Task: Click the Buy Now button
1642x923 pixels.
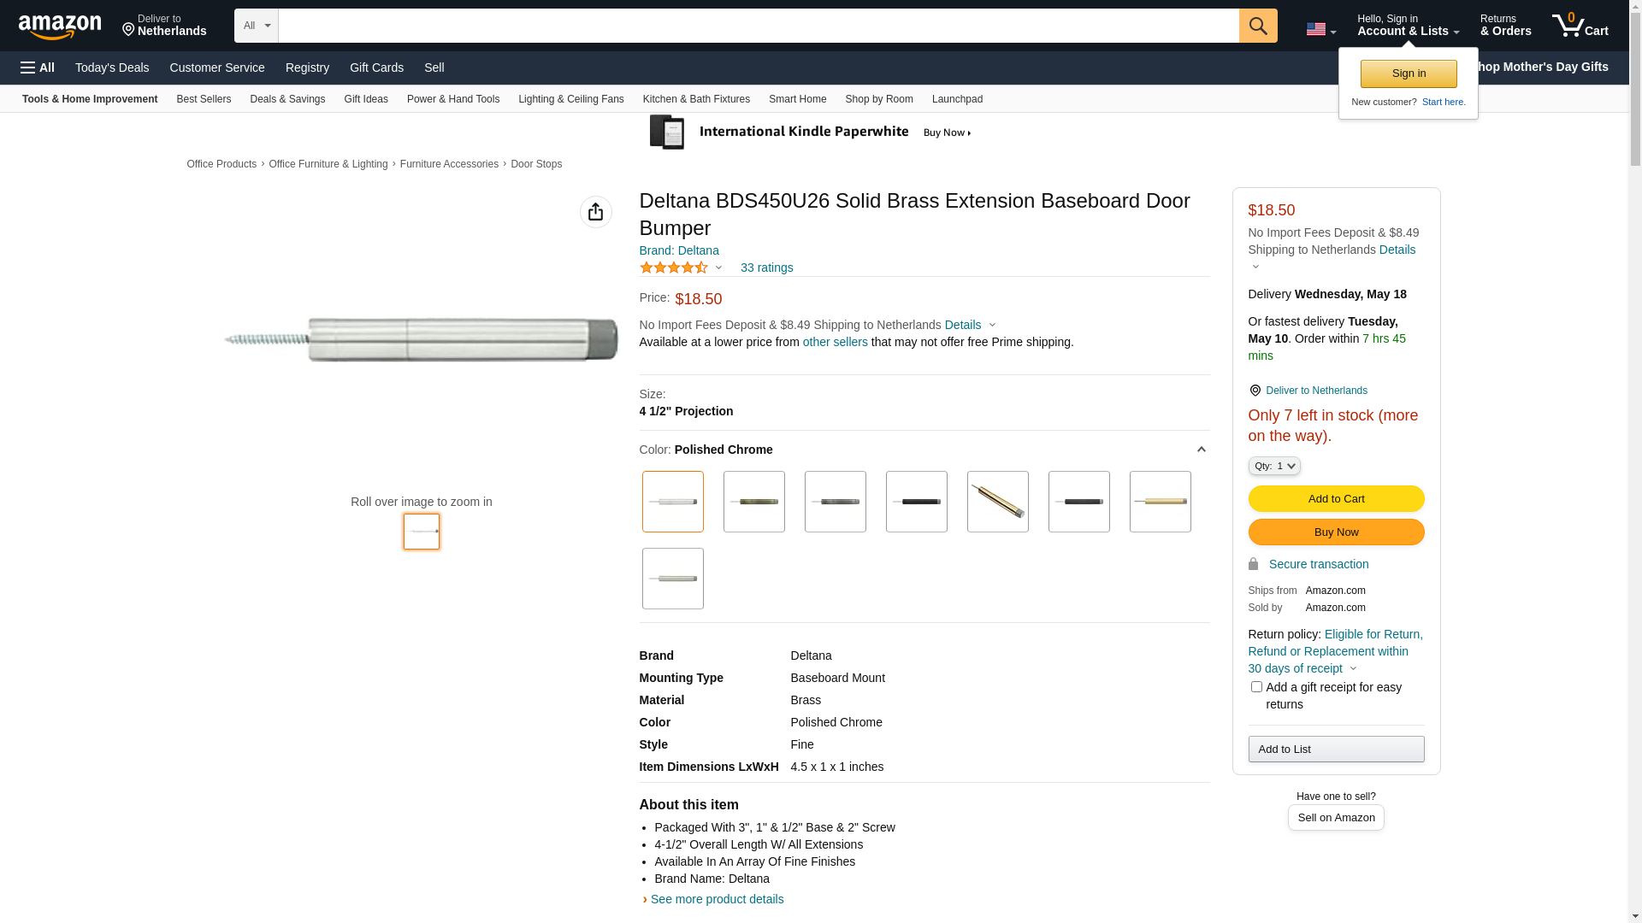Action: click(x=1335, y=532)
